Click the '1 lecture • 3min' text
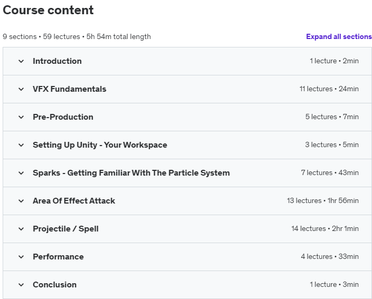The height and width of the screenshot is (299, 372). click(x=334, y=285)
